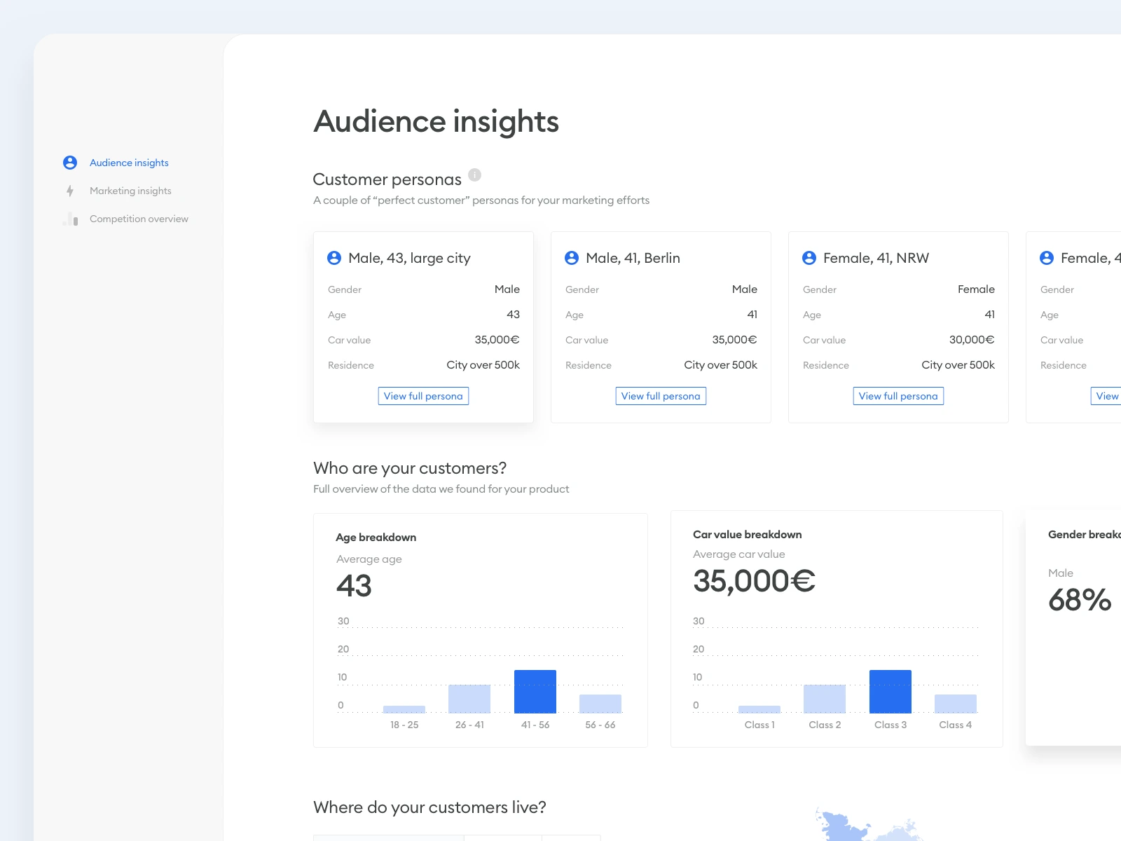Click the Class 3 axis label

point(890,725)
